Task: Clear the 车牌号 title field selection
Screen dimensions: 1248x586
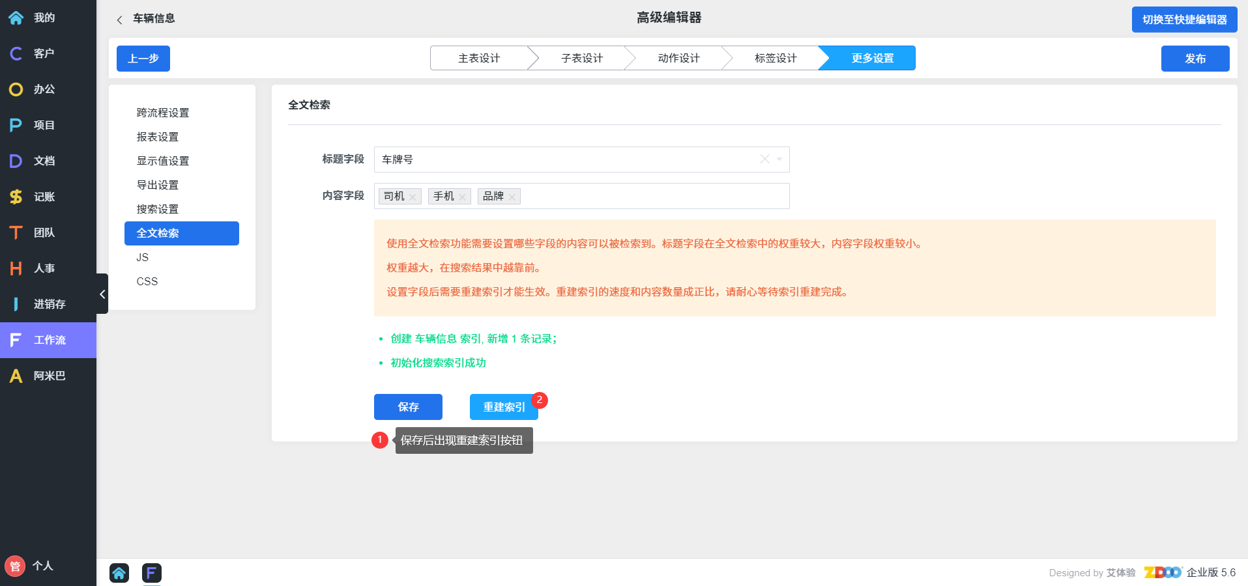Action: tap(764, 160)
